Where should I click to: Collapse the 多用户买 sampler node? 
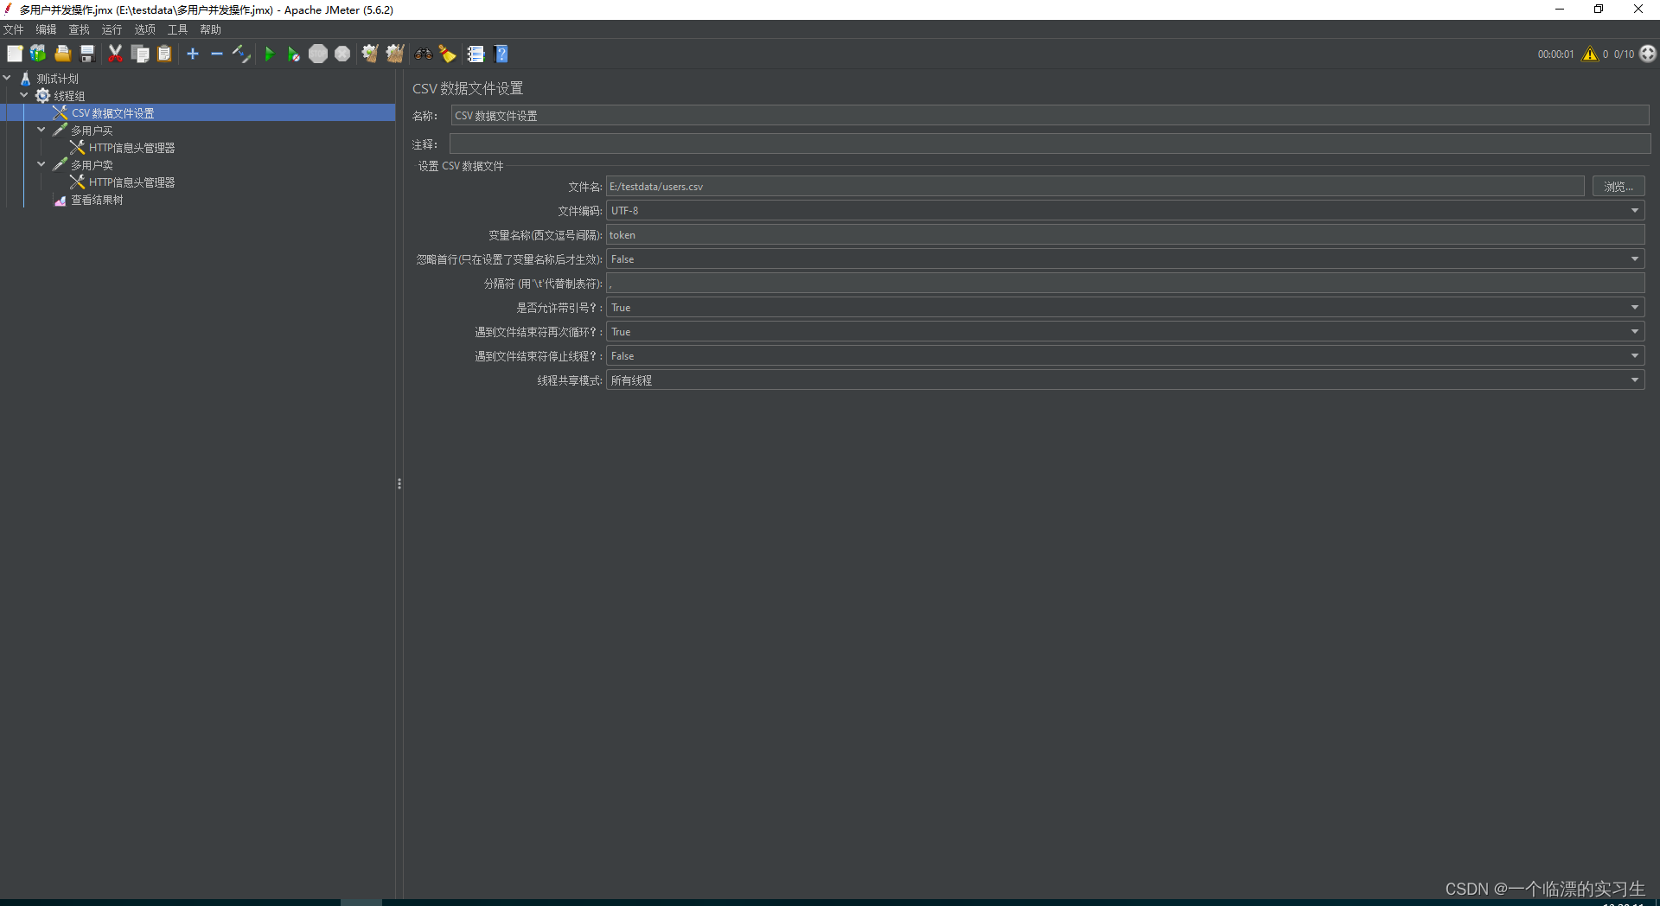click(41, 130)
